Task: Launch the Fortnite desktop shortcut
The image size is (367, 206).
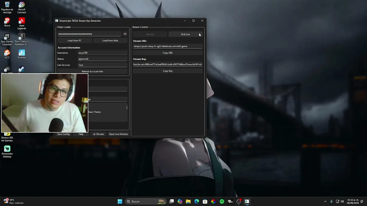Action: coord(22,54)
